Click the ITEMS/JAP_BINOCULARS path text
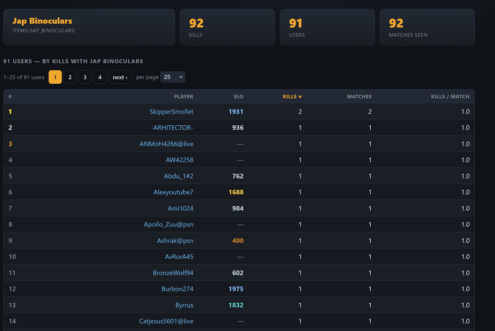The width and height of the screenshot is (495, 331). point(44,31)
